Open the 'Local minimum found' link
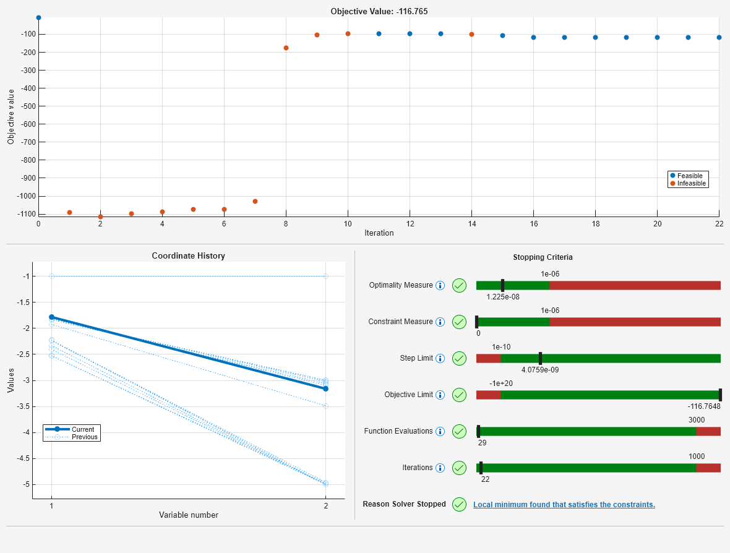 pos(564,505)
